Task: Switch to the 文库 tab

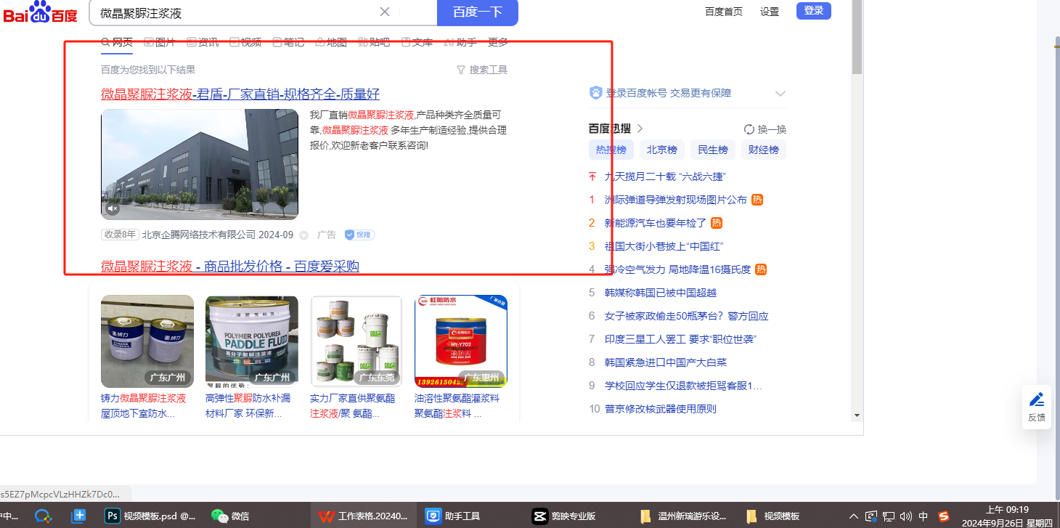Action: tap(417, 42)
